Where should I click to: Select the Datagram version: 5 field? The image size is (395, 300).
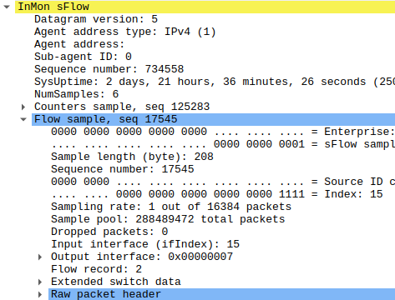(96, 19)
